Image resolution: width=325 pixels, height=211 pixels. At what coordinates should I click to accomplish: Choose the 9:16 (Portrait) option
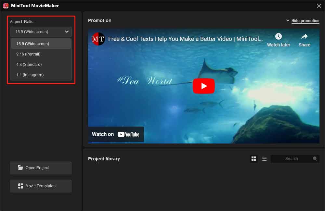coord(41,54)
